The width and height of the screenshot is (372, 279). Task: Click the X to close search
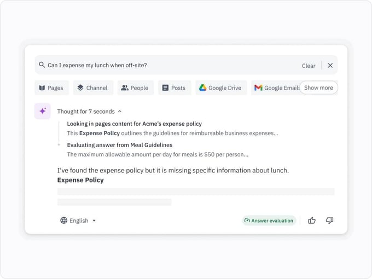click(x=330, y=66)
